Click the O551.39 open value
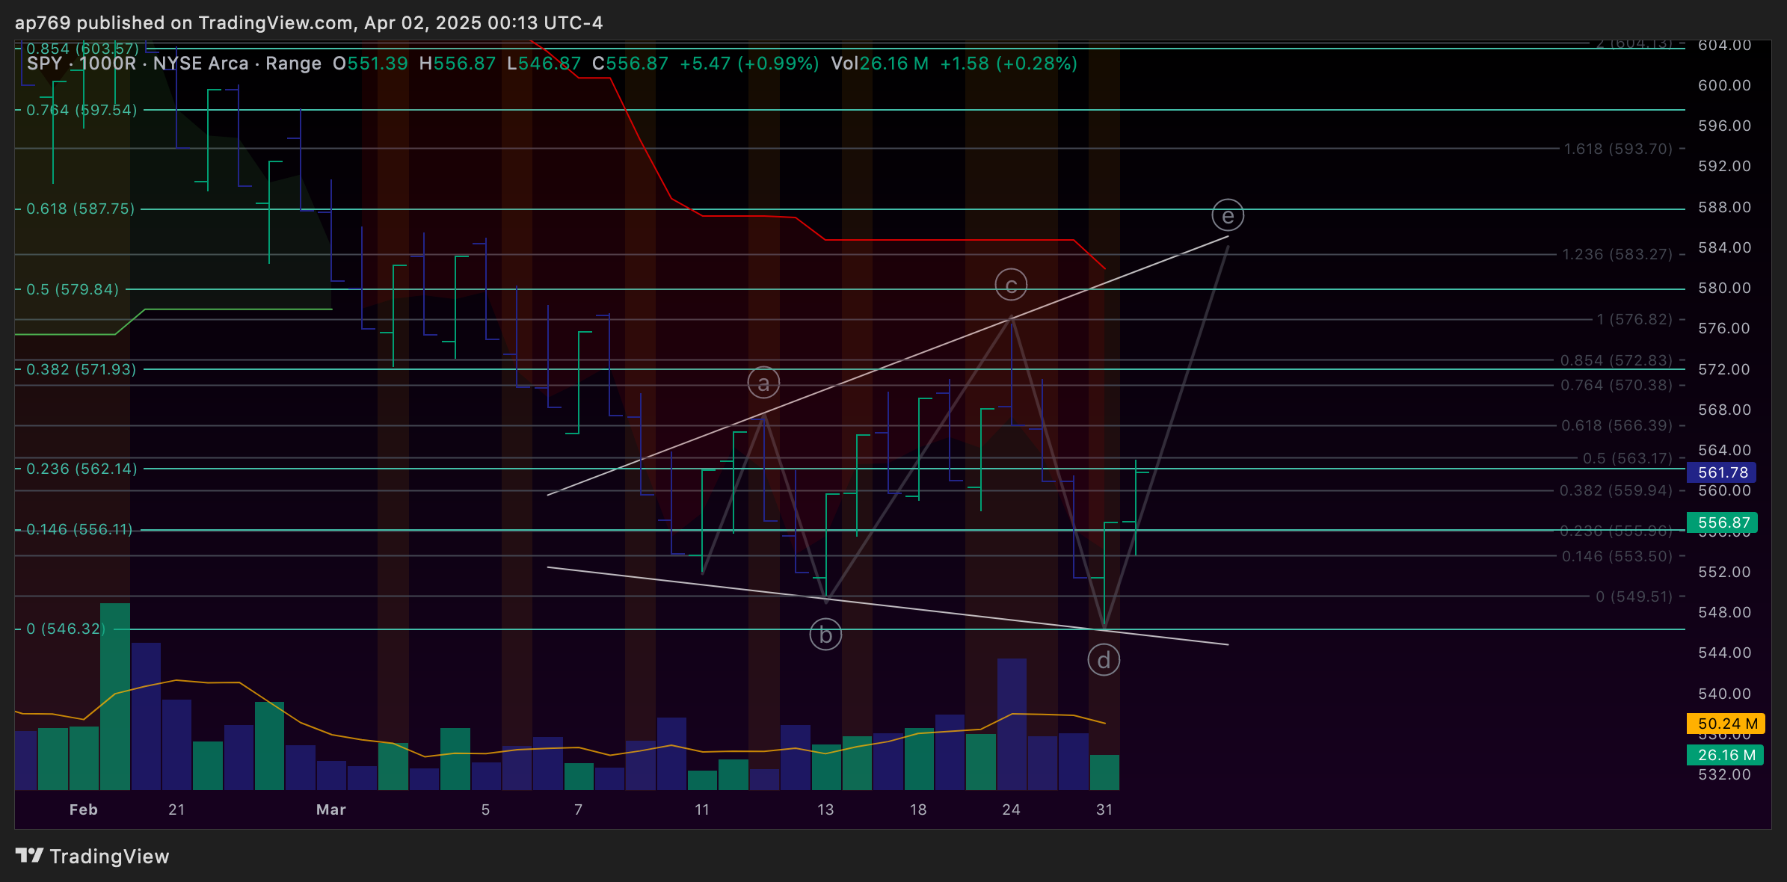 click(370, 64)
